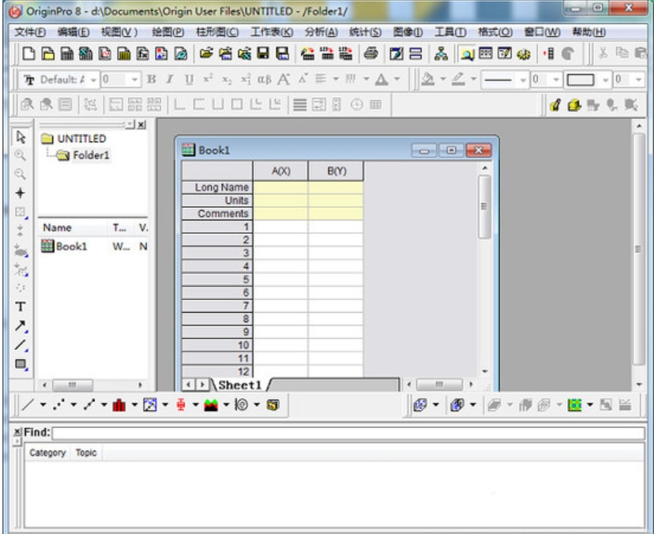Select the Text tool (T)
654x534 pixels.
pos(20,306)
